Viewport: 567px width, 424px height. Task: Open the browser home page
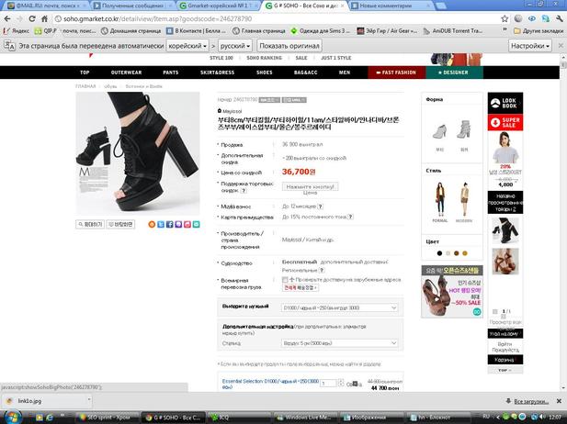(44, 18)
